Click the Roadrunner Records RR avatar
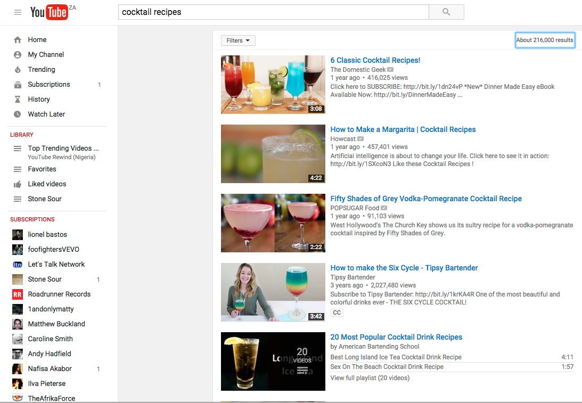Image resolution: width=582 pixels, height=403 pixels. pos(18,294)
